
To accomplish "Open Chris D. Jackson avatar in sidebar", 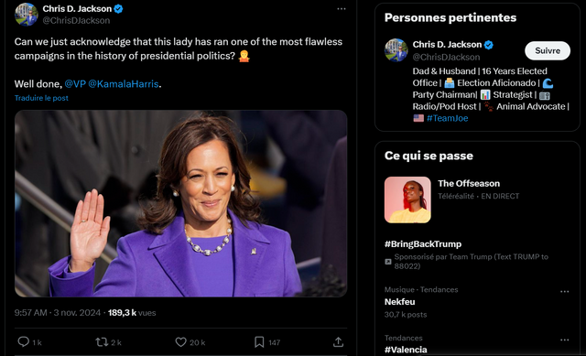I will 396,50.
